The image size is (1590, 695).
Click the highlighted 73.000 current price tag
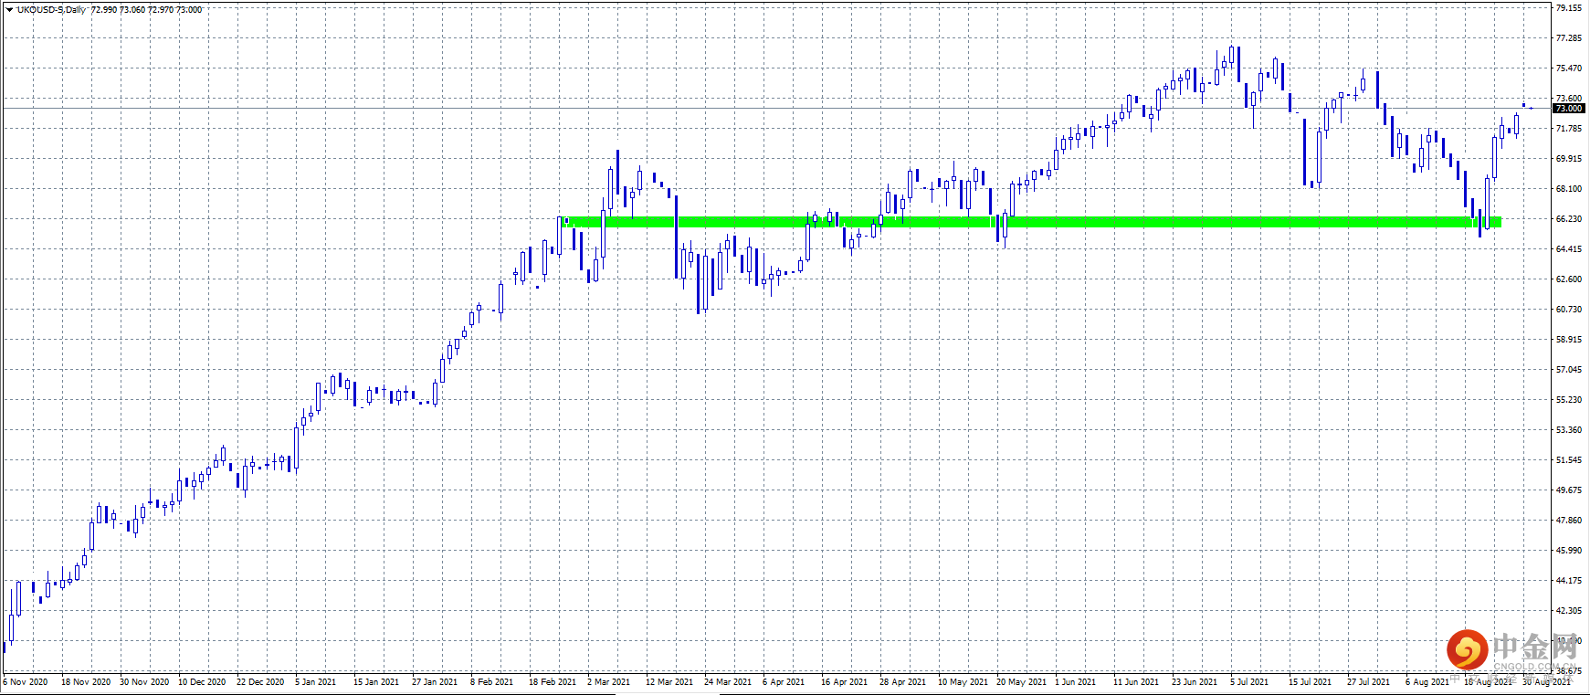click(x=1569, y=108)
